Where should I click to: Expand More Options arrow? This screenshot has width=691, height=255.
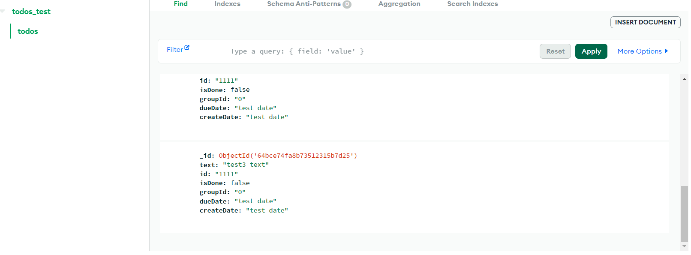666,51
